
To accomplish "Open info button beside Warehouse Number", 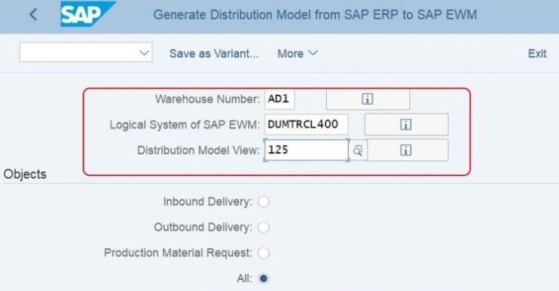I will coord(368,99).
